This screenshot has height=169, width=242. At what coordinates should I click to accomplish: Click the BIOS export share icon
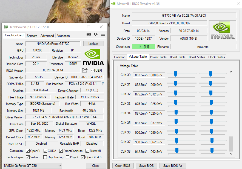point(85,70)
